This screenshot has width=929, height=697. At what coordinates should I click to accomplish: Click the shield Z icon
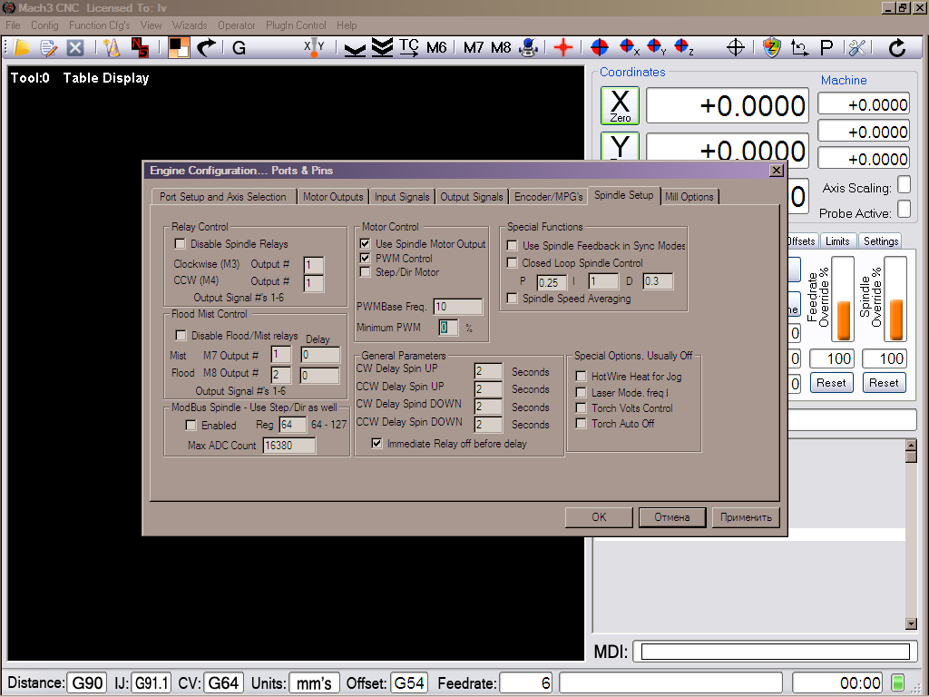tap(771, 47)
